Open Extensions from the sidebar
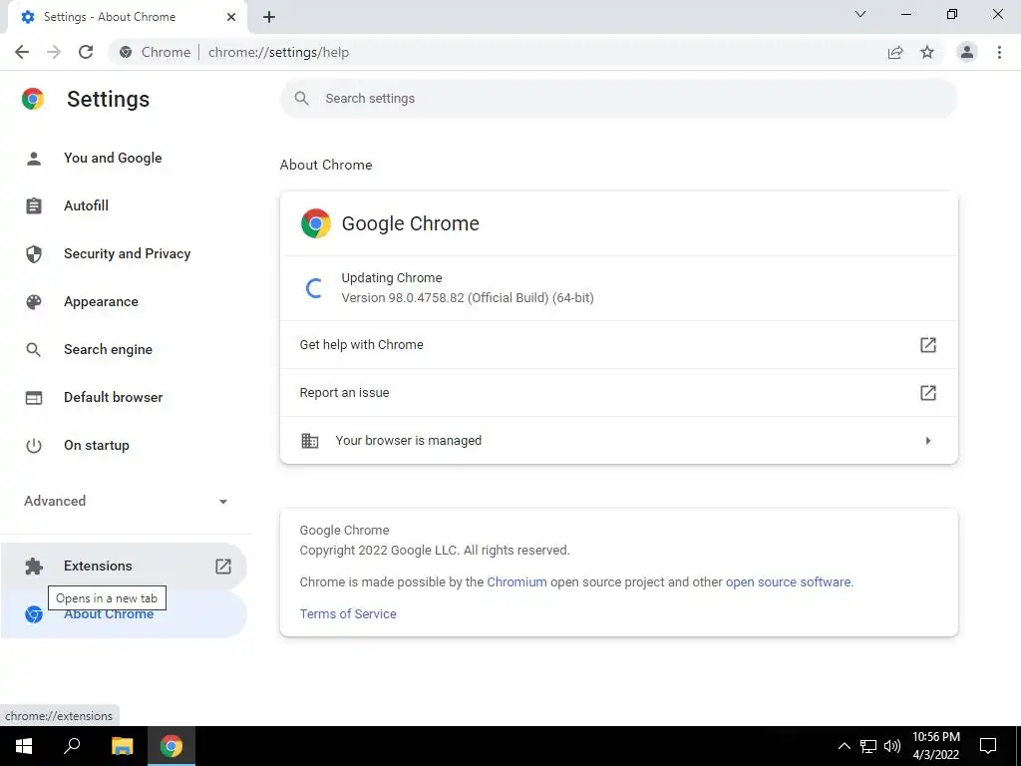The image size is (1021, 766). (124, 567)
